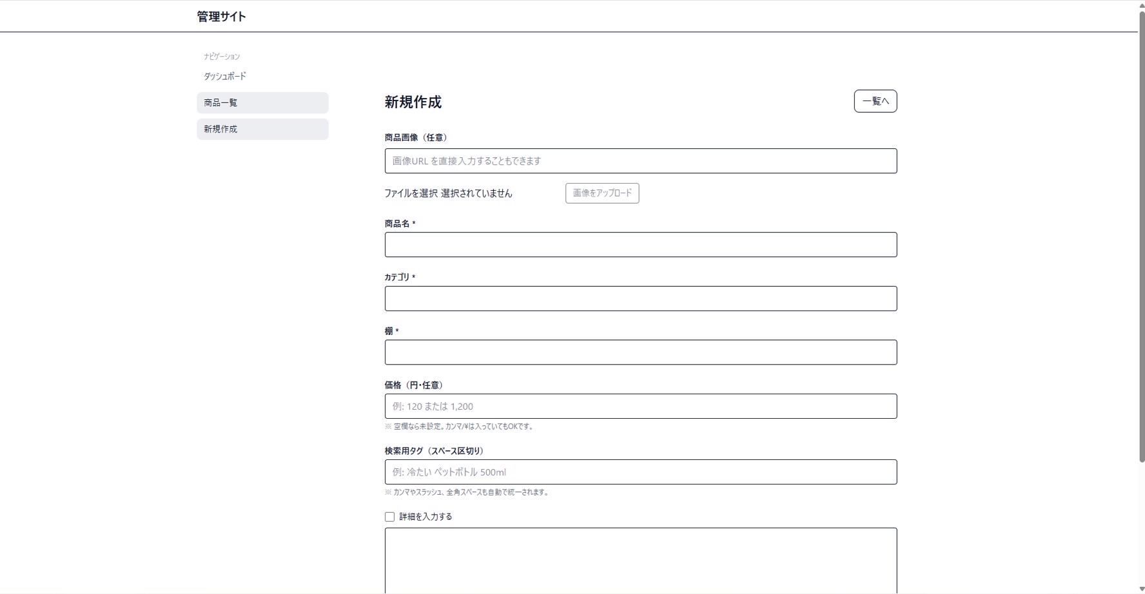Focus the 画像URL input field
This screenshot has height=594, width=1145.
(x=640, y=161)
